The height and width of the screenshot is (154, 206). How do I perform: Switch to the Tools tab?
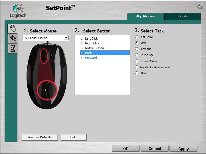tap(183, 16)
